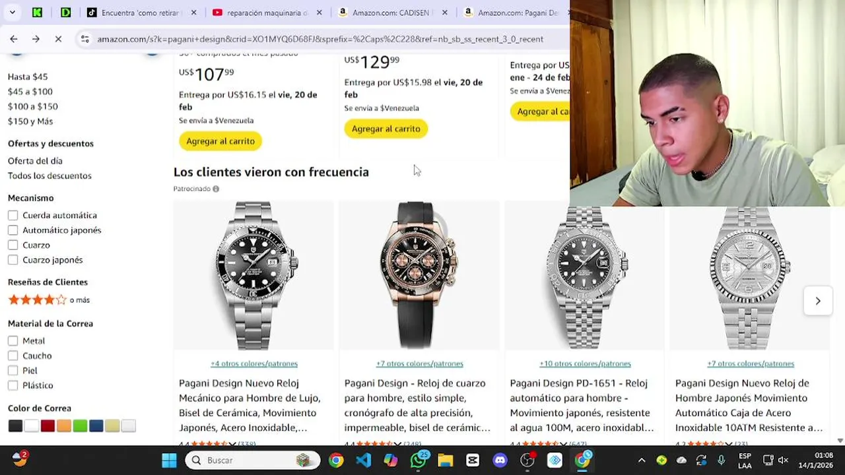
Task: Open CapCut from taskbar
Action: 473,460
